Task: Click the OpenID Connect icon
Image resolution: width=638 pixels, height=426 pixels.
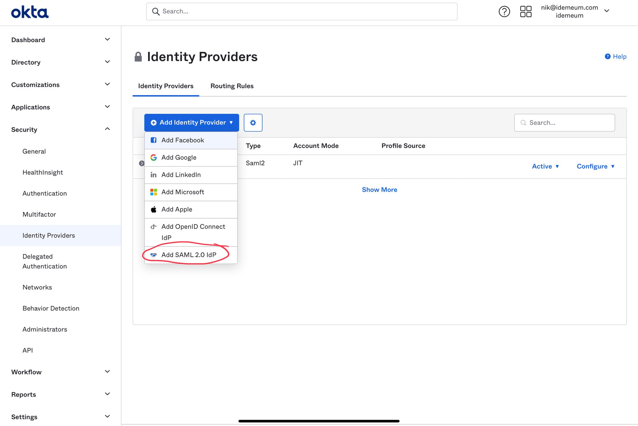Action: point(153,227)
